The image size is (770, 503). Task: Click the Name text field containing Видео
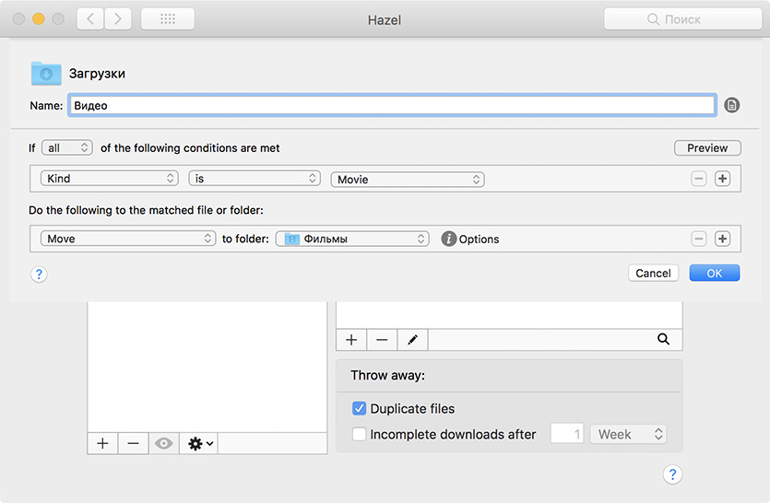tap(392, 106)
